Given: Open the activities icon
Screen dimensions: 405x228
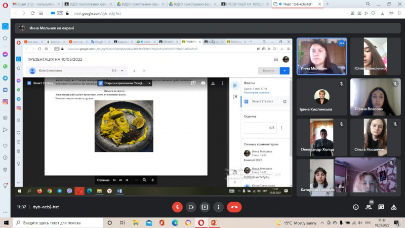Looking at the screenshot, I should (x=394, y=207).
